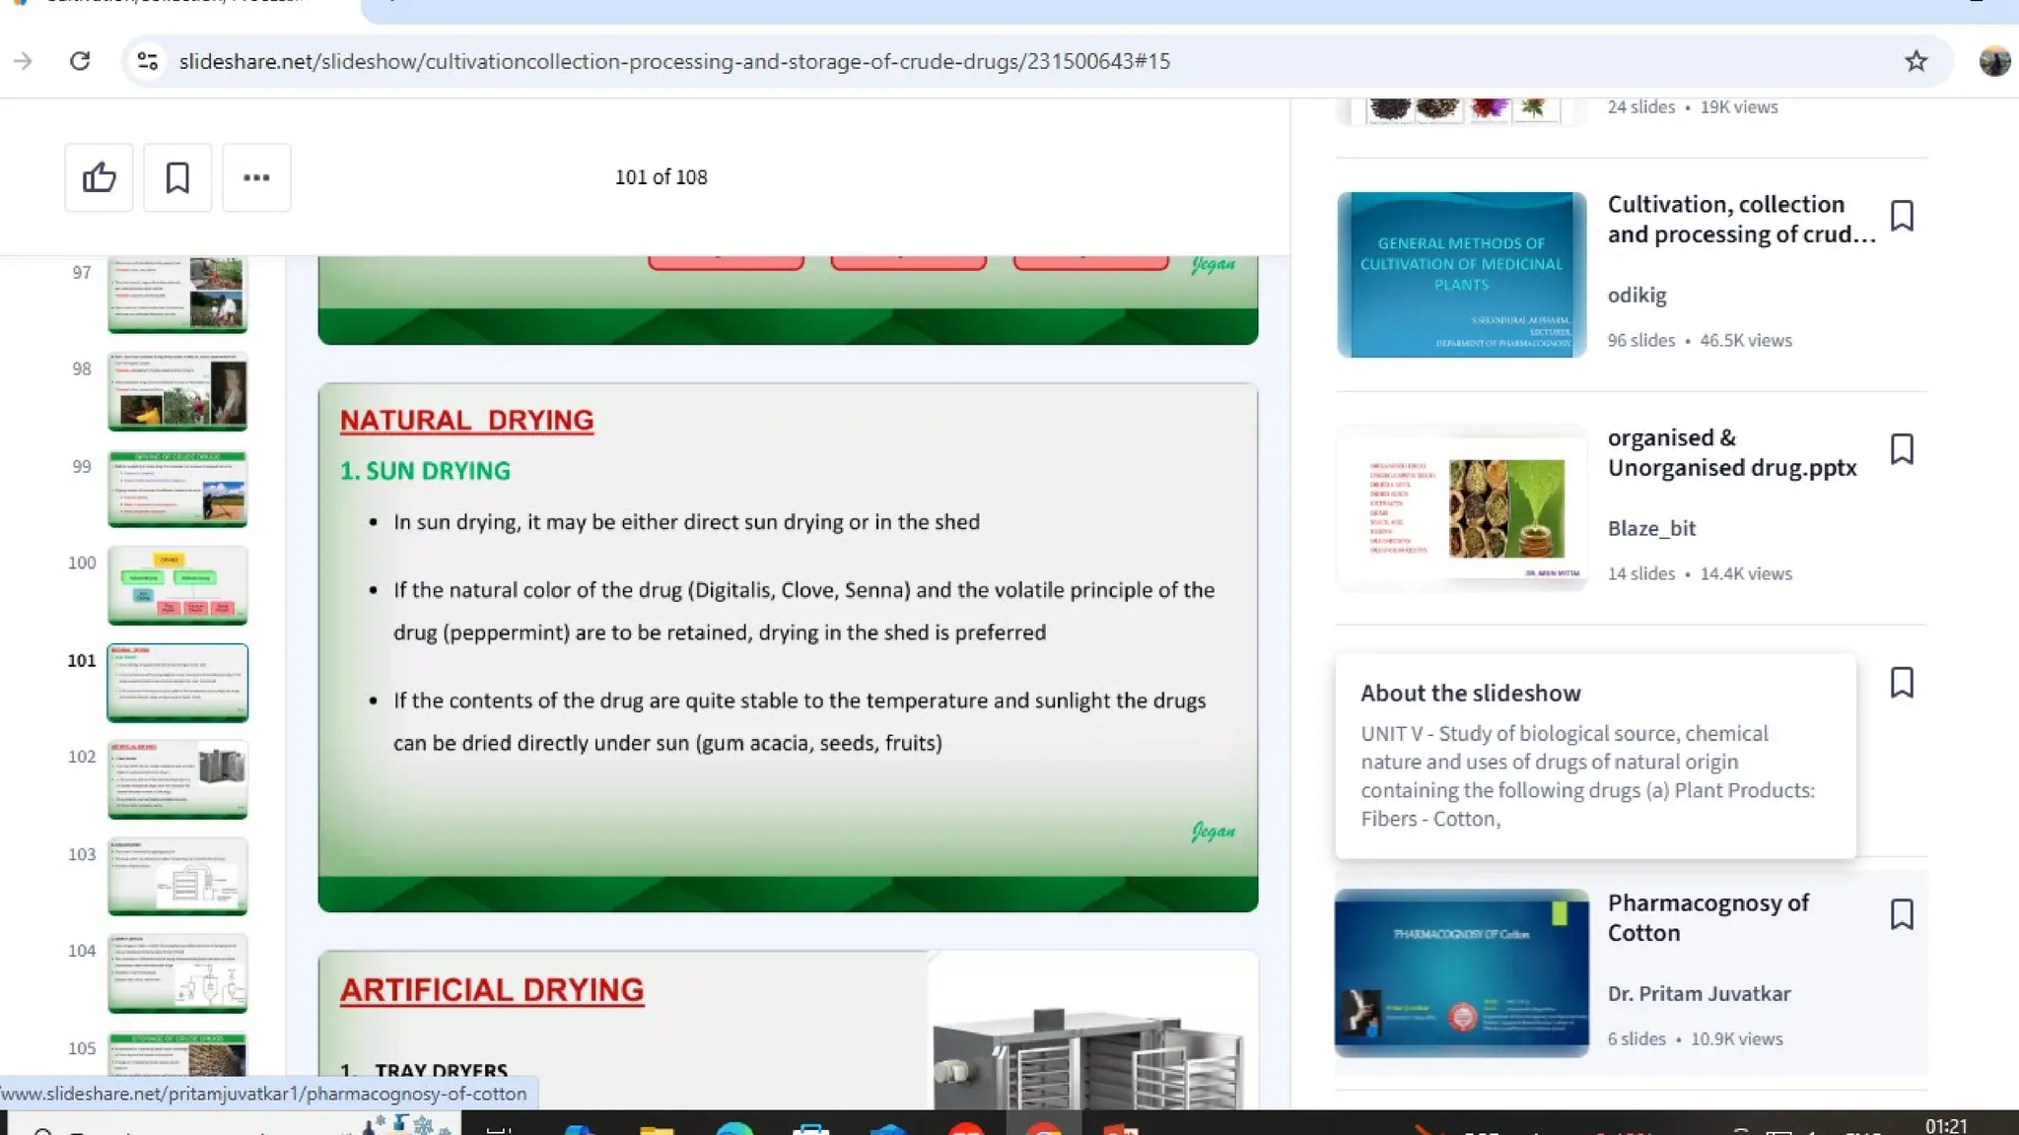The width and height of the screenshot is (2019, 1135).
Task: Open the organised & Unorganised drug.pptx link
Action: (x=1731, y=452)
